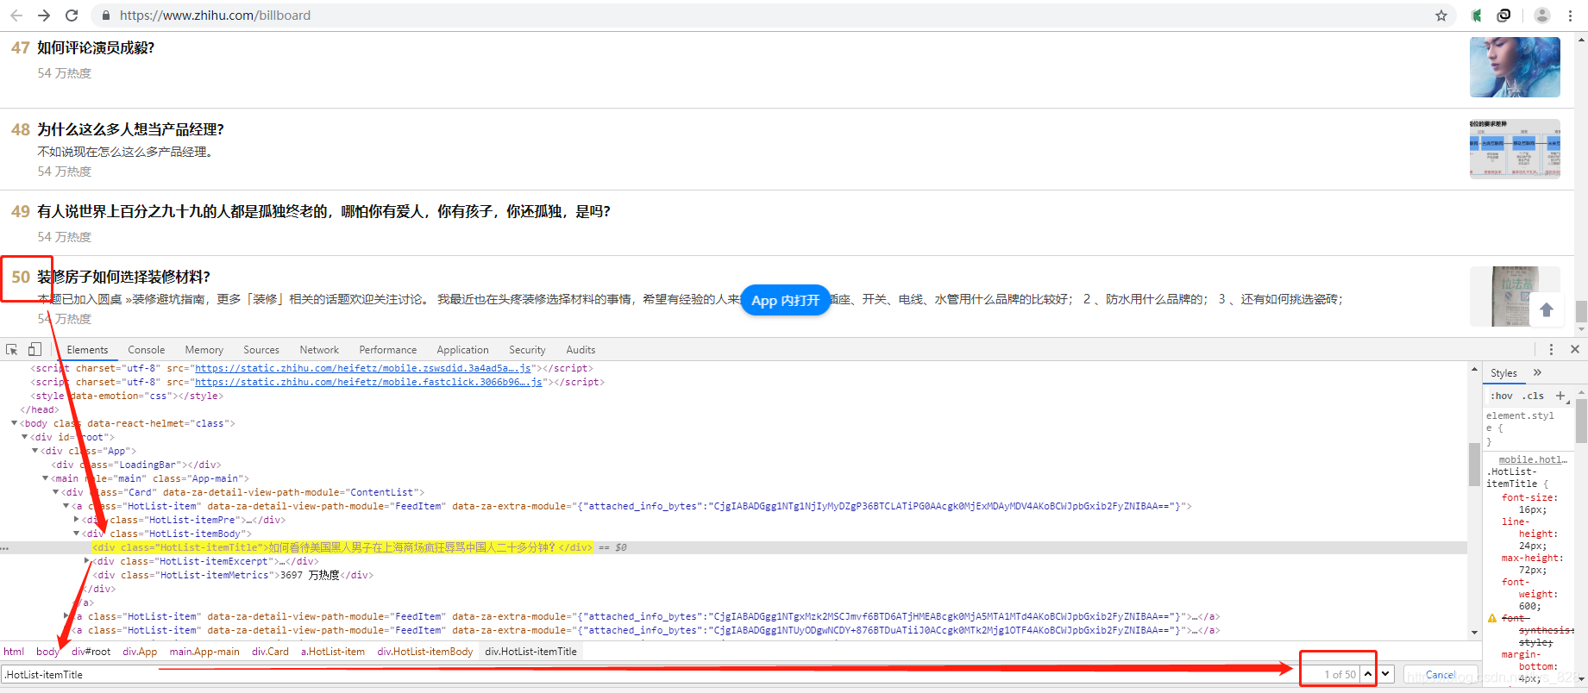Show more Styles sidebar tabs with the chevron

pos(1537,372)
